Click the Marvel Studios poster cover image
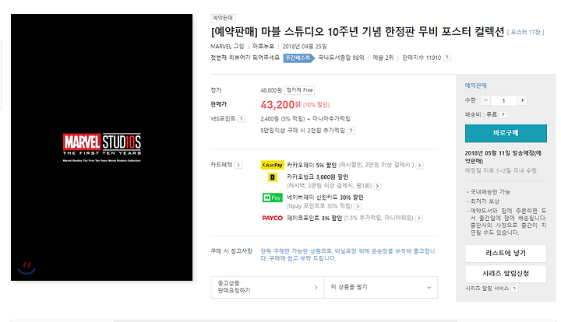Viewport: 561px width, 322px height. tap(101, 147)
